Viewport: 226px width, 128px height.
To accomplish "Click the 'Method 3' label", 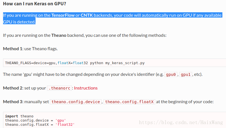I will point(13,102).
